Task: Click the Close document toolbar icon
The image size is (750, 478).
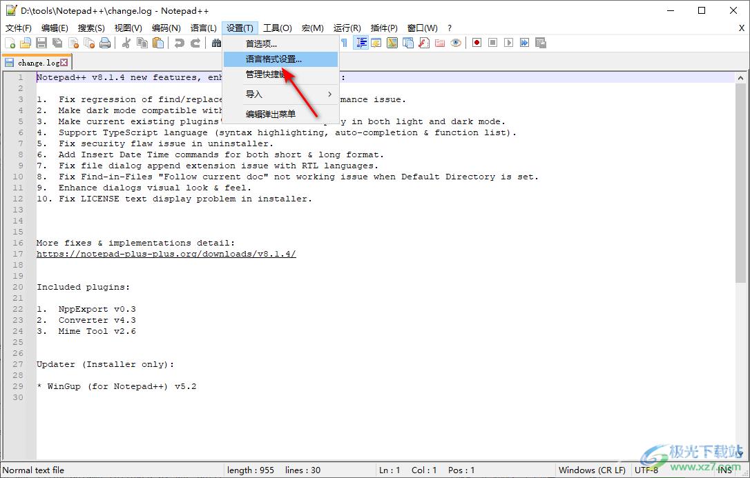Action: coord(73,43)
